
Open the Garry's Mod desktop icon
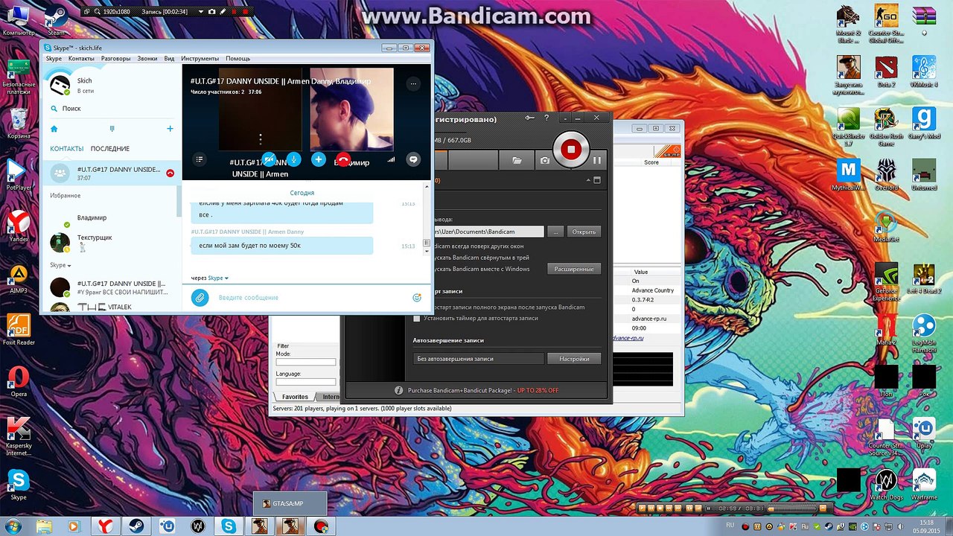pyautogui.click(x=924, y=124)
